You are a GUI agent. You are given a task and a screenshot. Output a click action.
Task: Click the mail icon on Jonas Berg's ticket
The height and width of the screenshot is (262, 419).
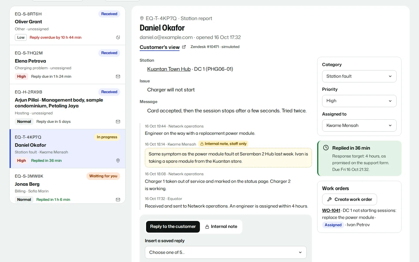(118, 199)
